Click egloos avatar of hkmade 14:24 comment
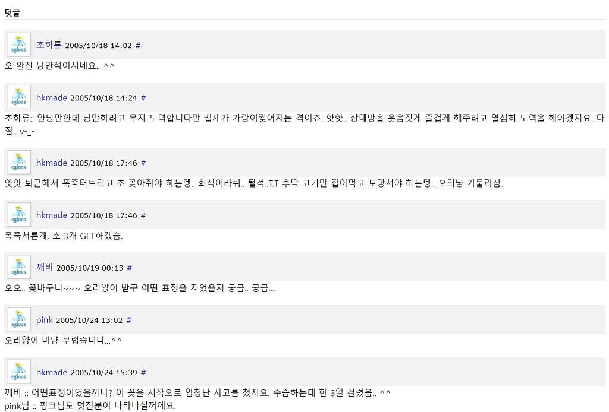The image size is (609, 412). coord(18,97)
